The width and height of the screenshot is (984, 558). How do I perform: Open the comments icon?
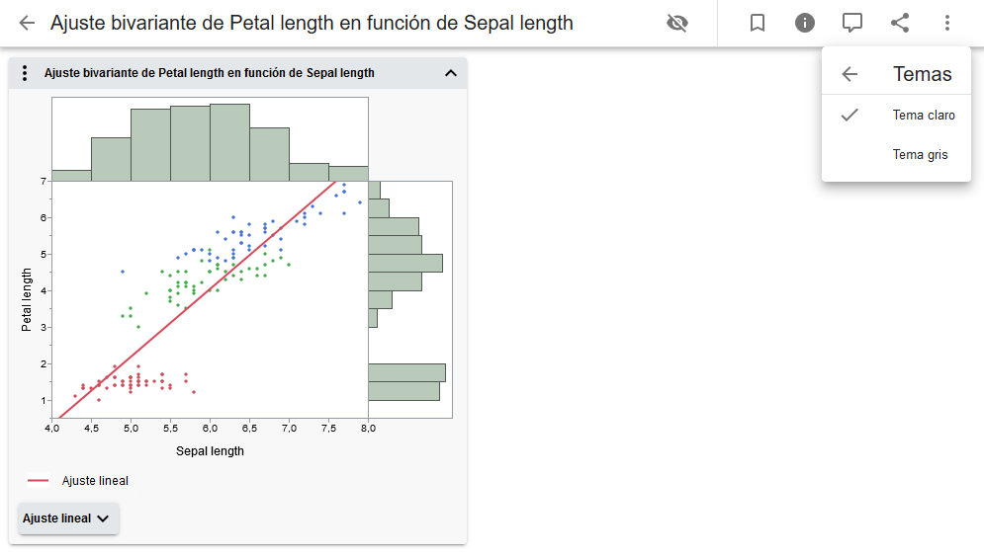pyautogui.click(x=852, y=23)
